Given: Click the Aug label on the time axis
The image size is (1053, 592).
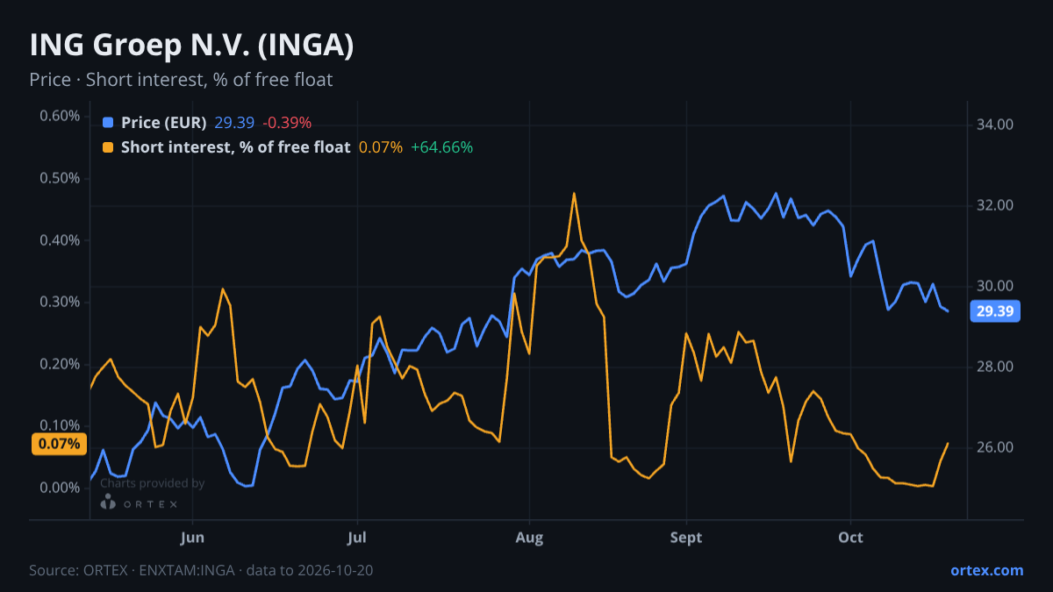Looking at the screenshot, I should (x=528, y=538).
